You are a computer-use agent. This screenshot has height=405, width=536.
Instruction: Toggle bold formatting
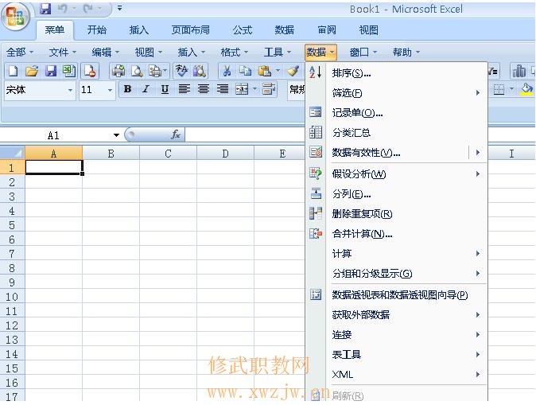pyautogui.click(x=127, y=89)
